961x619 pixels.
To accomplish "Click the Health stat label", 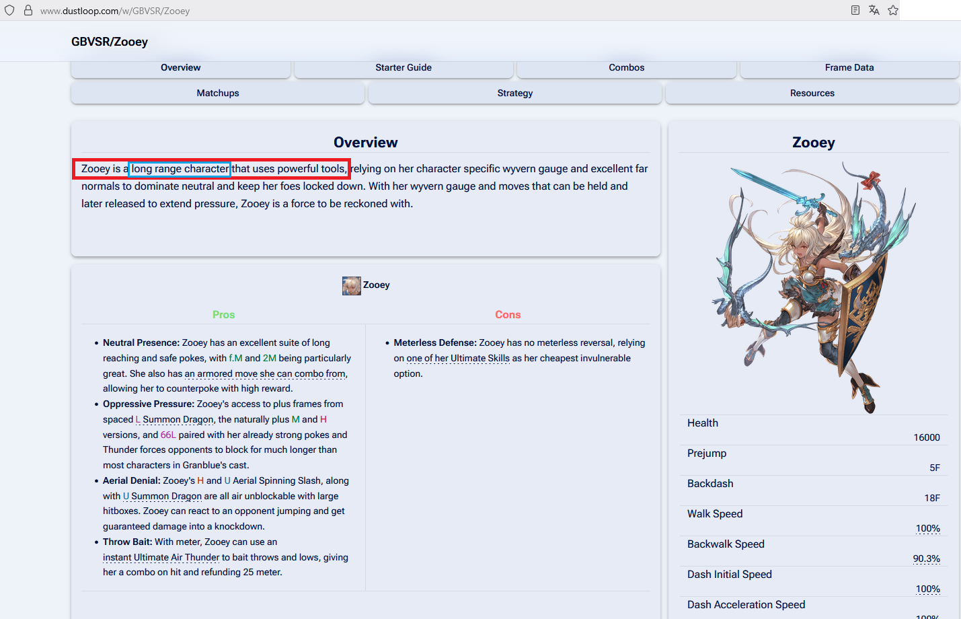I will pos(703,423).
